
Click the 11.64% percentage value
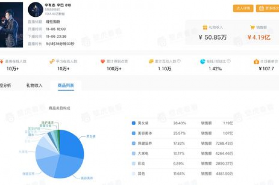point(179,174)
